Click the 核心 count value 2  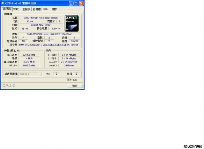56,74
